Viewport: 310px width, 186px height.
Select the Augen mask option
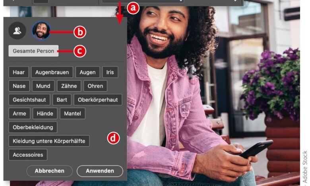point(87,72)
